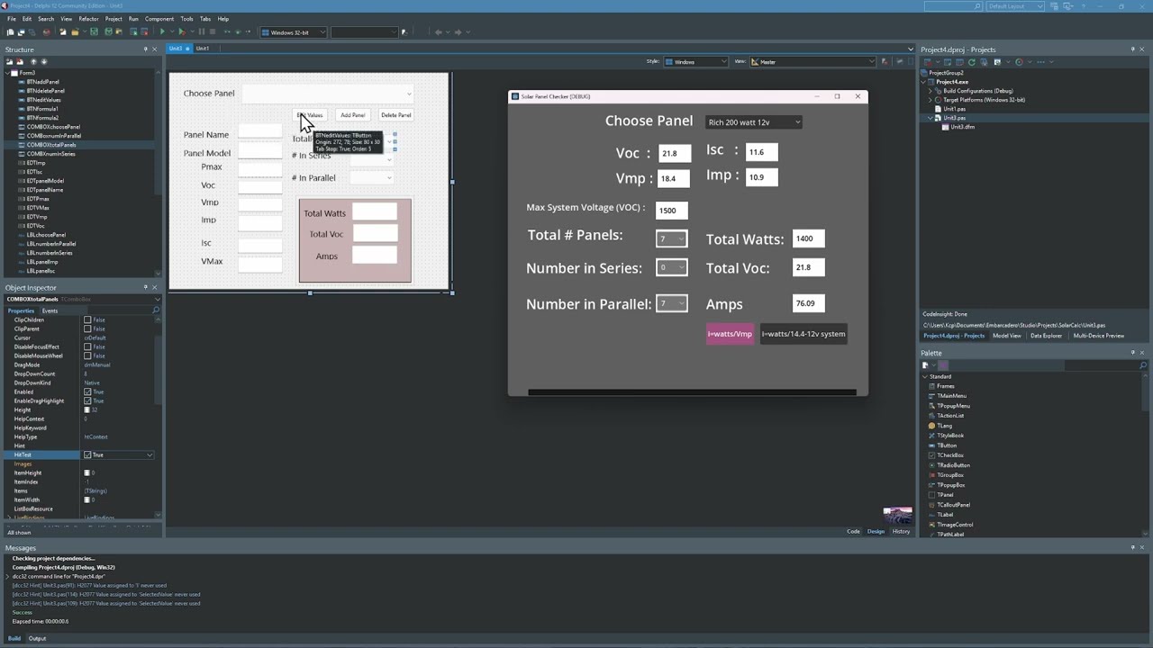1153x648 pixels.
Task: Open Number in Parallel combo box in running app
Action: click(671, 303)
